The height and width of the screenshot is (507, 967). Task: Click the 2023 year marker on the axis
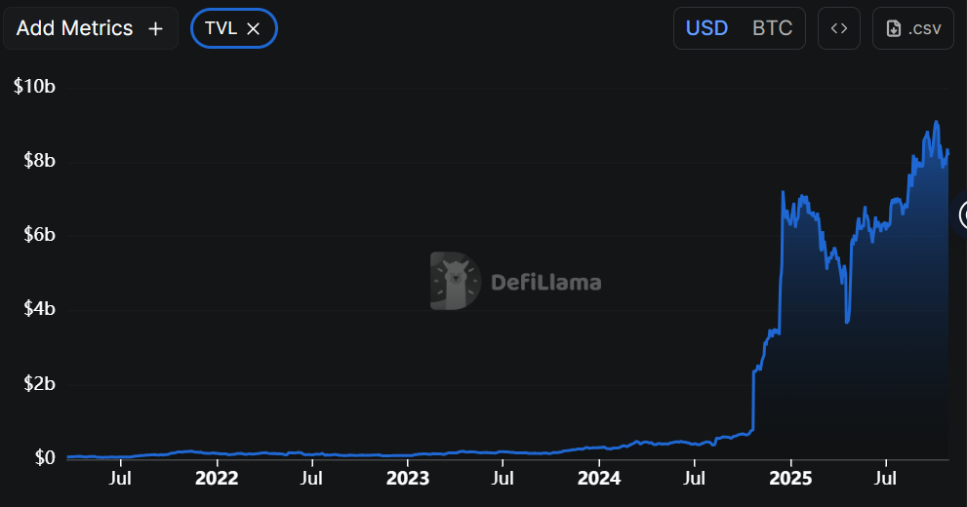point(408,479)
